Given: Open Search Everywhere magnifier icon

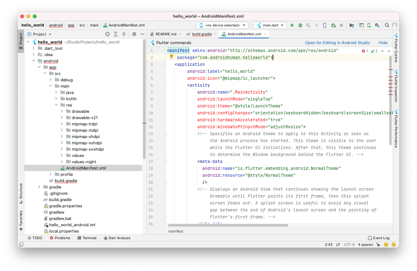Looking at the screenshot, I should [x=387, y=25].
